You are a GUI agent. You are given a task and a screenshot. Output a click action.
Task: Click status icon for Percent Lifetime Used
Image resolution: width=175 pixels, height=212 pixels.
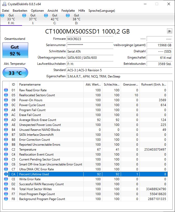(6, 174)
